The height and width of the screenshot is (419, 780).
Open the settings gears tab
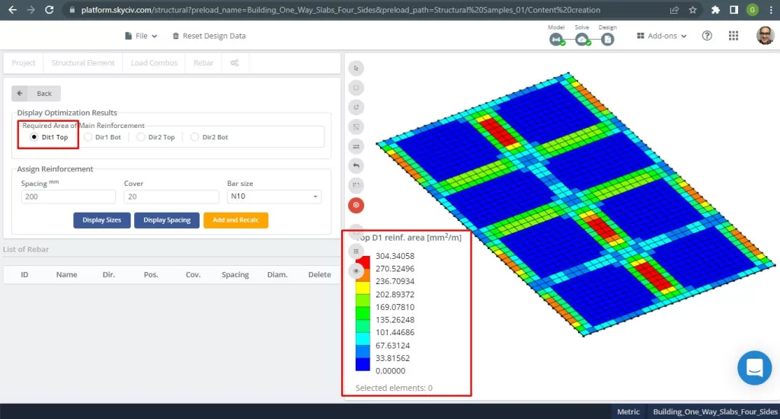tap(235, 62)
